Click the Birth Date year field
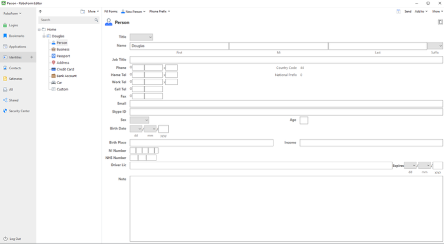This screenshot has height=244, width=444. click(163, 129)
